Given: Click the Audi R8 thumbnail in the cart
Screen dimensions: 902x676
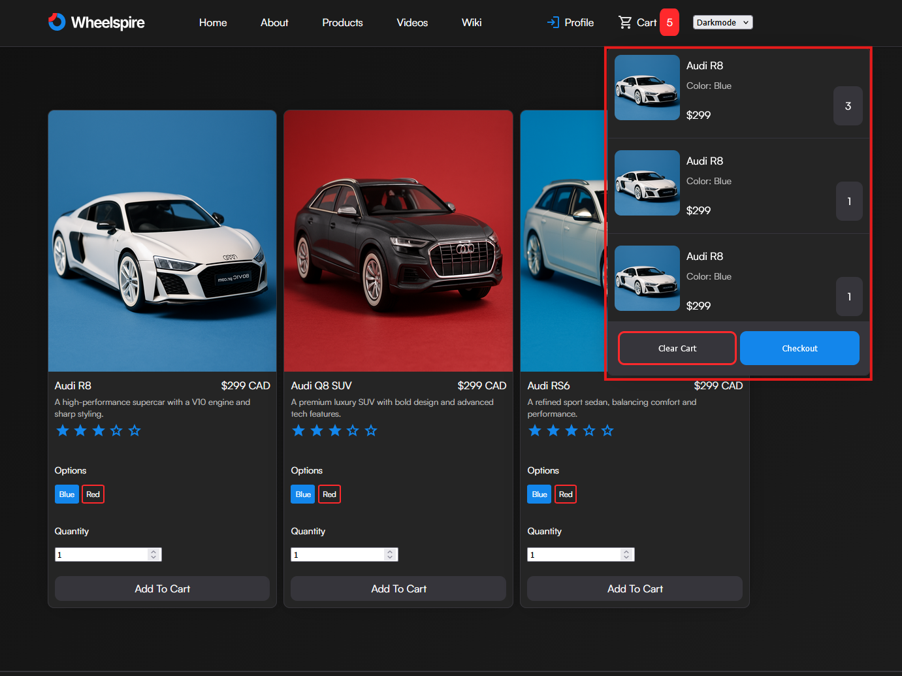Looking at the screenshot, I should (x=647, y=88).
